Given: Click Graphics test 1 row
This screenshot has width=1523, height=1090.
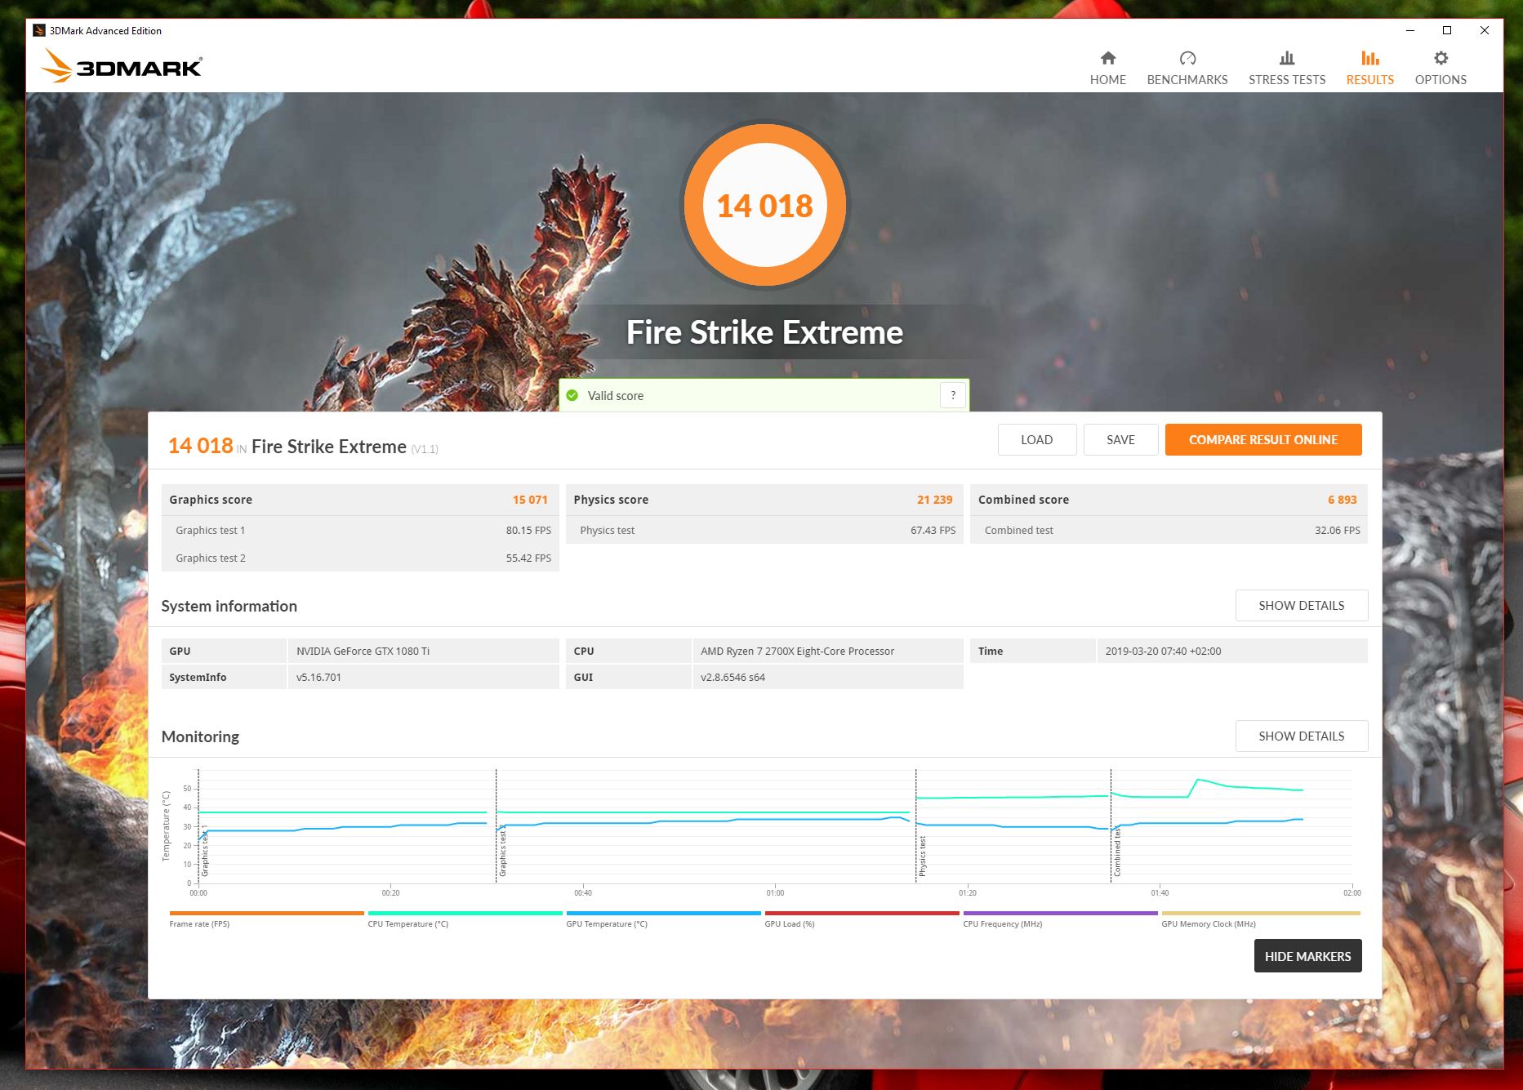Looking at the screenshot, I should (x=360, y=530).
